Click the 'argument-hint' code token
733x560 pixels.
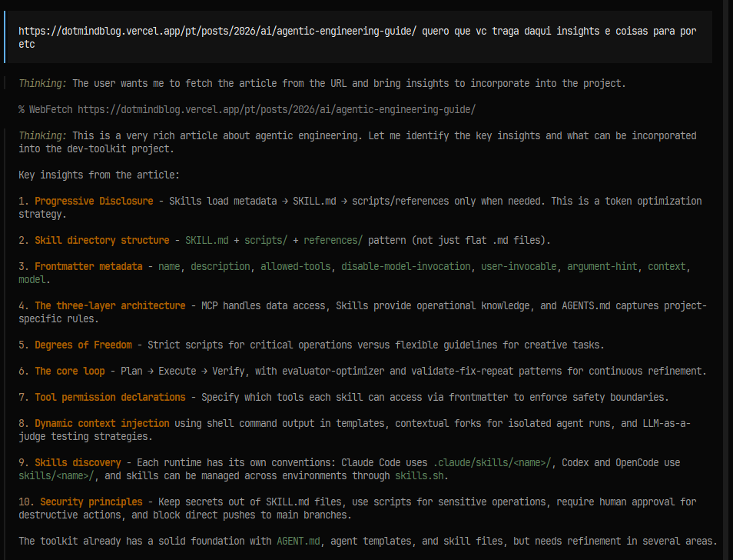[x=602, y=267]
